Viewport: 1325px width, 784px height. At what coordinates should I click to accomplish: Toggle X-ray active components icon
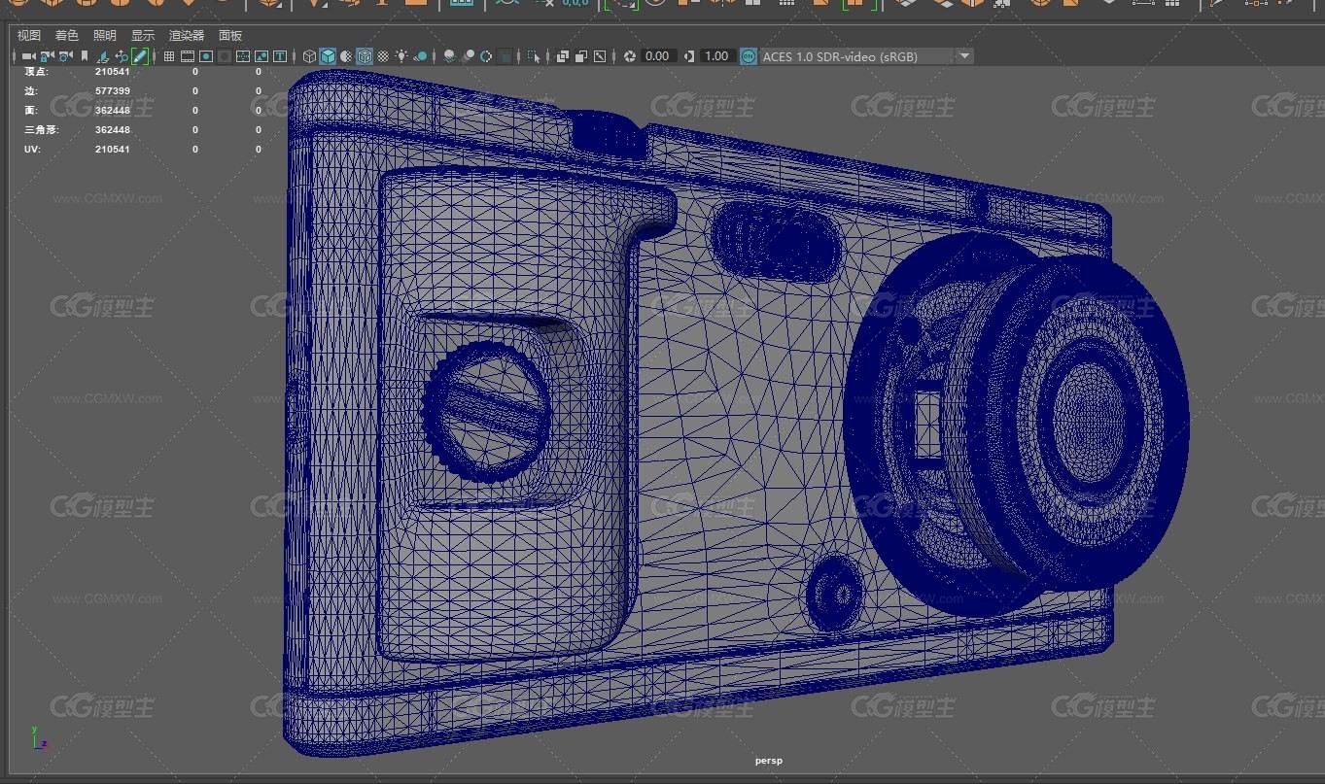(x=581, y=56)
